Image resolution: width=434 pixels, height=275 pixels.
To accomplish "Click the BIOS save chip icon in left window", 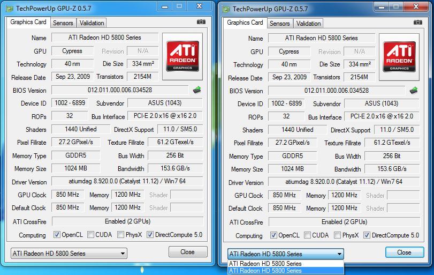I will (x=197, y=90).
